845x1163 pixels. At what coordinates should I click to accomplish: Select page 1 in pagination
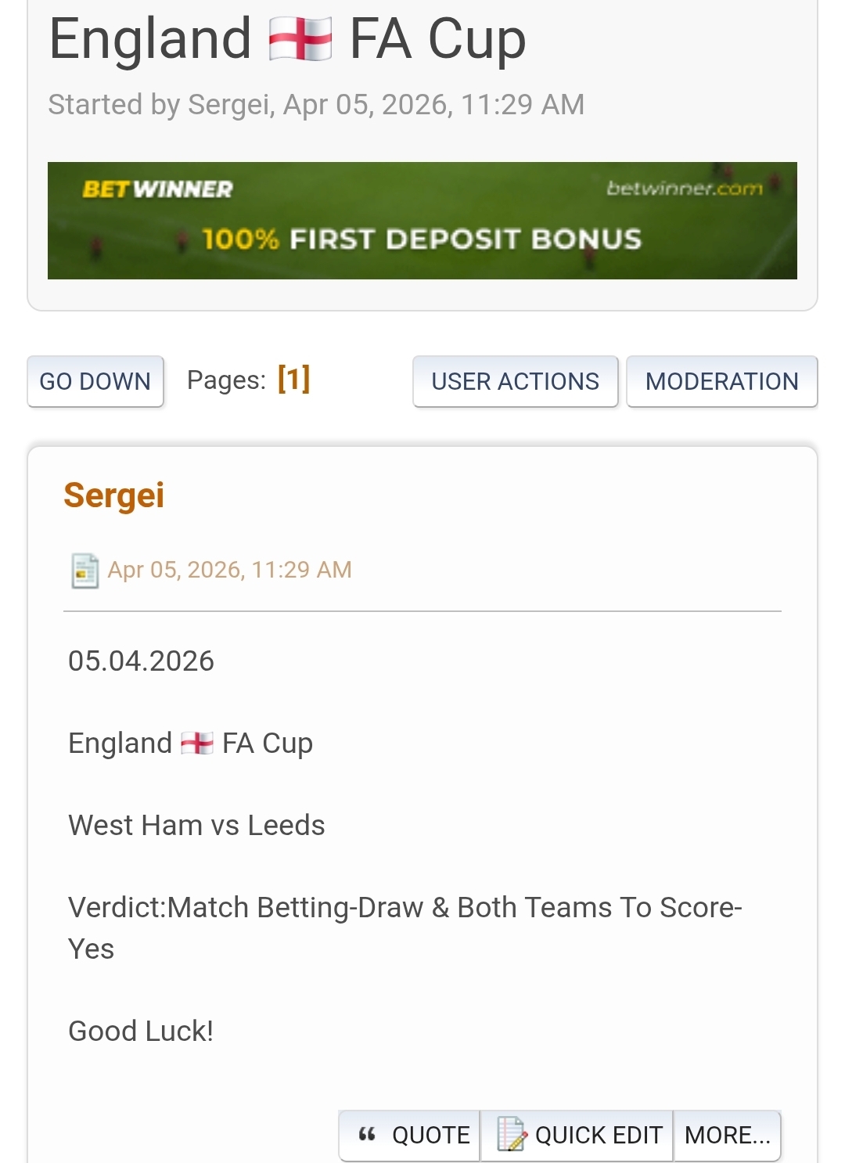click(293, 379)
